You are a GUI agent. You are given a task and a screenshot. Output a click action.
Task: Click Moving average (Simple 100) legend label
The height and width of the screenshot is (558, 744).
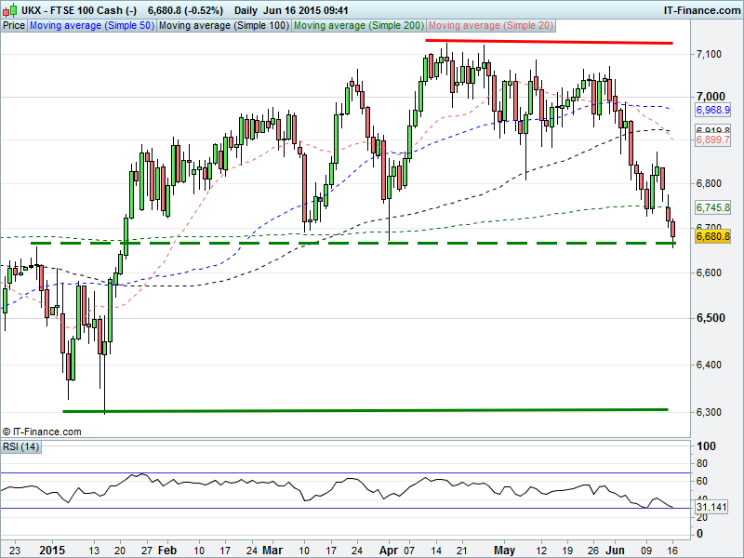pyautogui.click(x=222, y=26)
